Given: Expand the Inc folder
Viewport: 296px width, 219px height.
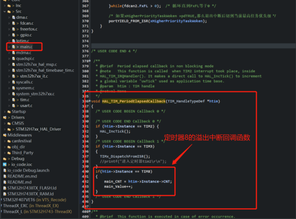Looking at the screenshot, I should (5, 6).
